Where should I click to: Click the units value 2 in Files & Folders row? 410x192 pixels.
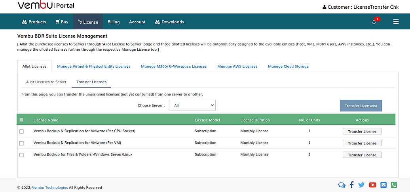[x=309, y=155]
